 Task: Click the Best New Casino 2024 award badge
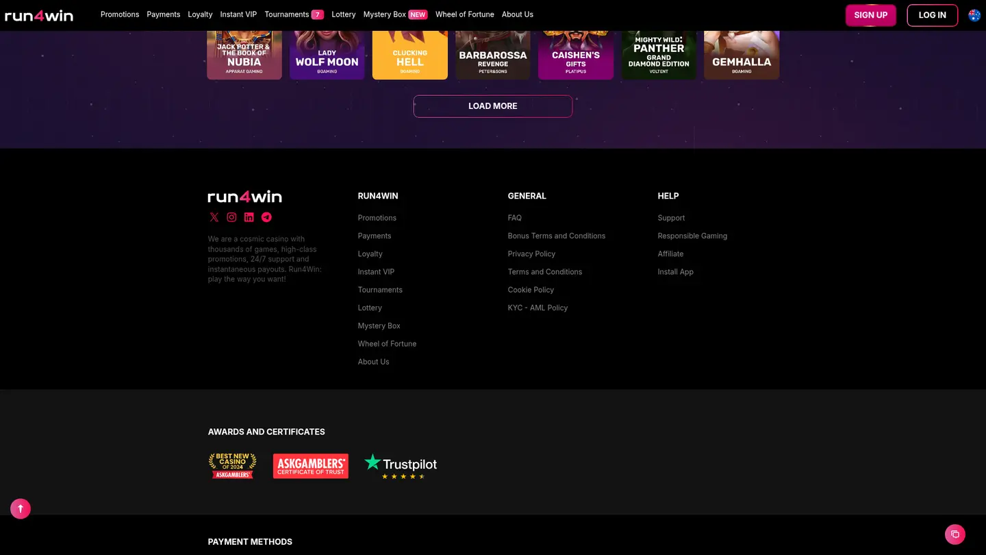[x=232, y=466]
